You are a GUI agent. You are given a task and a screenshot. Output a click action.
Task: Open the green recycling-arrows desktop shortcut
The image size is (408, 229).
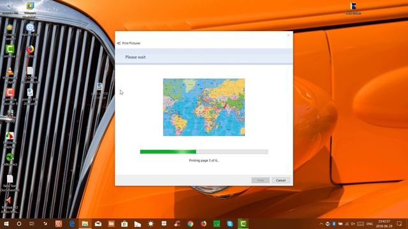10,159
